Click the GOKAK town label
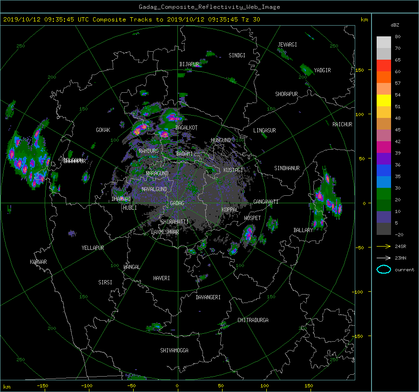Screen dimensions: 419x392 [103, 130]
